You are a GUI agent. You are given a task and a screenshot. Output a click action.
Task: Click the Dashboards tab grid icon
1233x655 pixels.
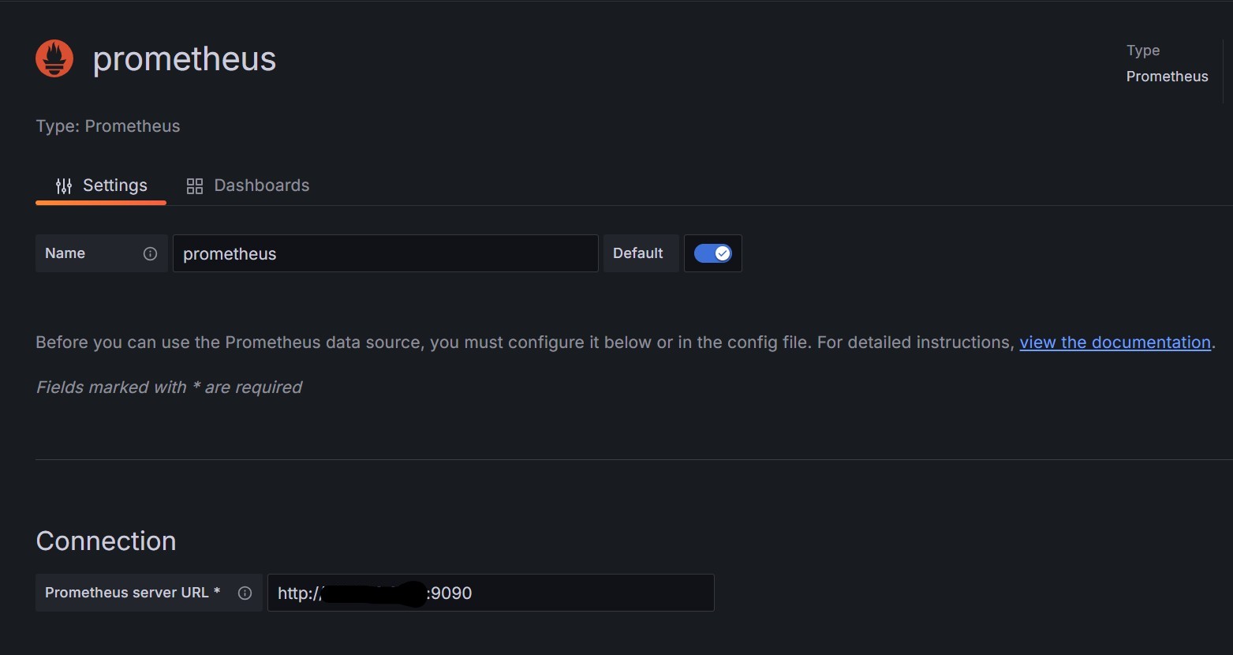pos(194,186)
